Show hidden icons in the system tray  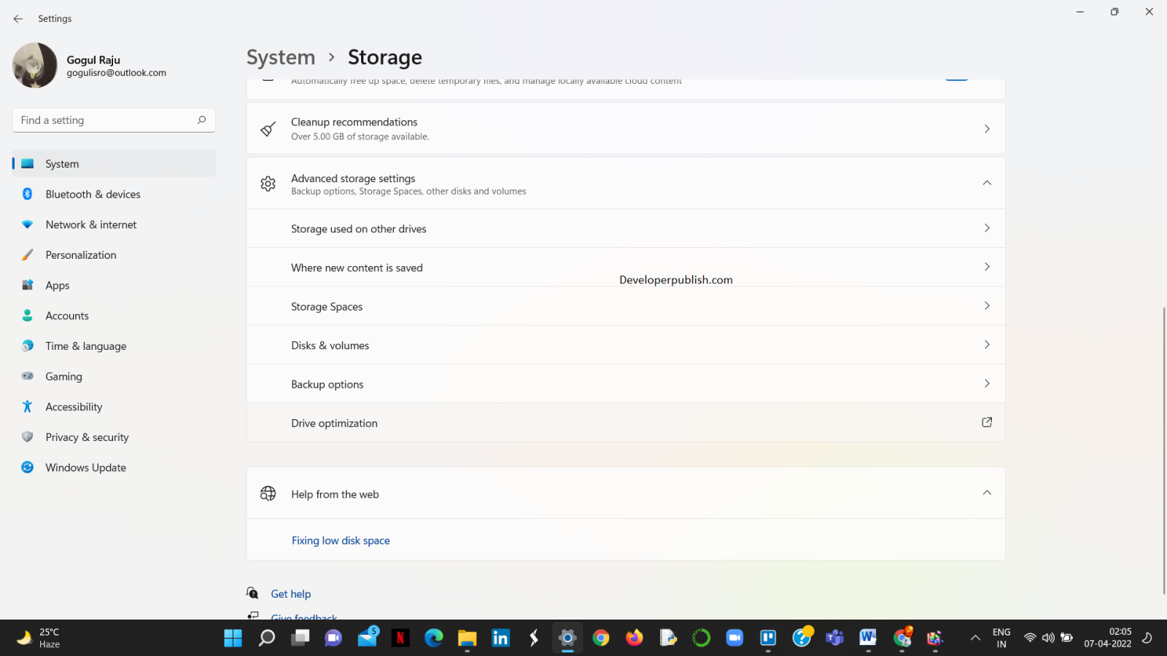975,637
